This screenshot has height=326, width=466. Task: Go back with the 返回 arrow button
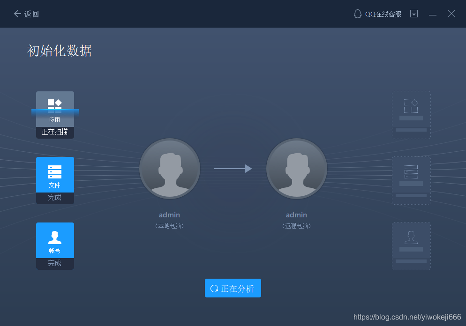(x=26, y=14)
